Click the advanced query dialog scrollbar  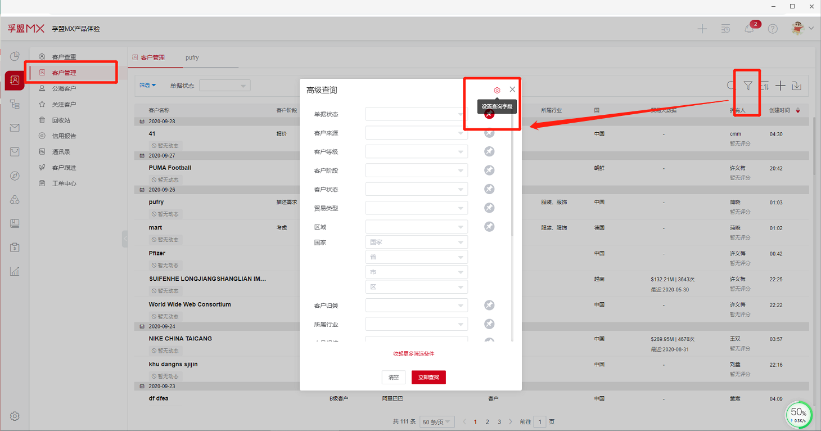coord(512,180)
